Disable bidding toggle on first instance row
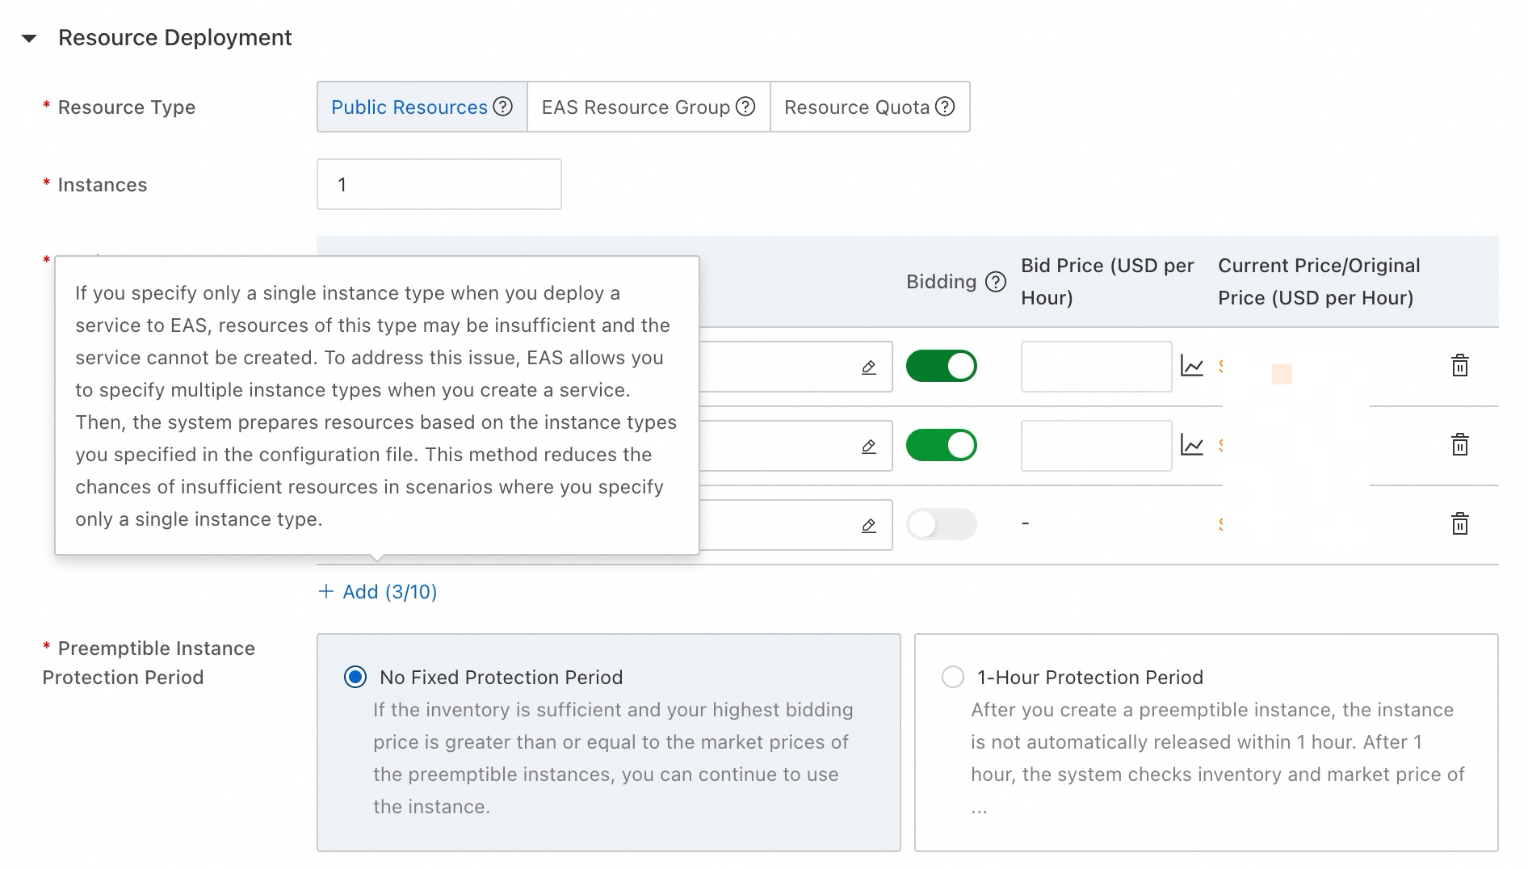This screenshot has height=869, width=1528. click(941, 366)
